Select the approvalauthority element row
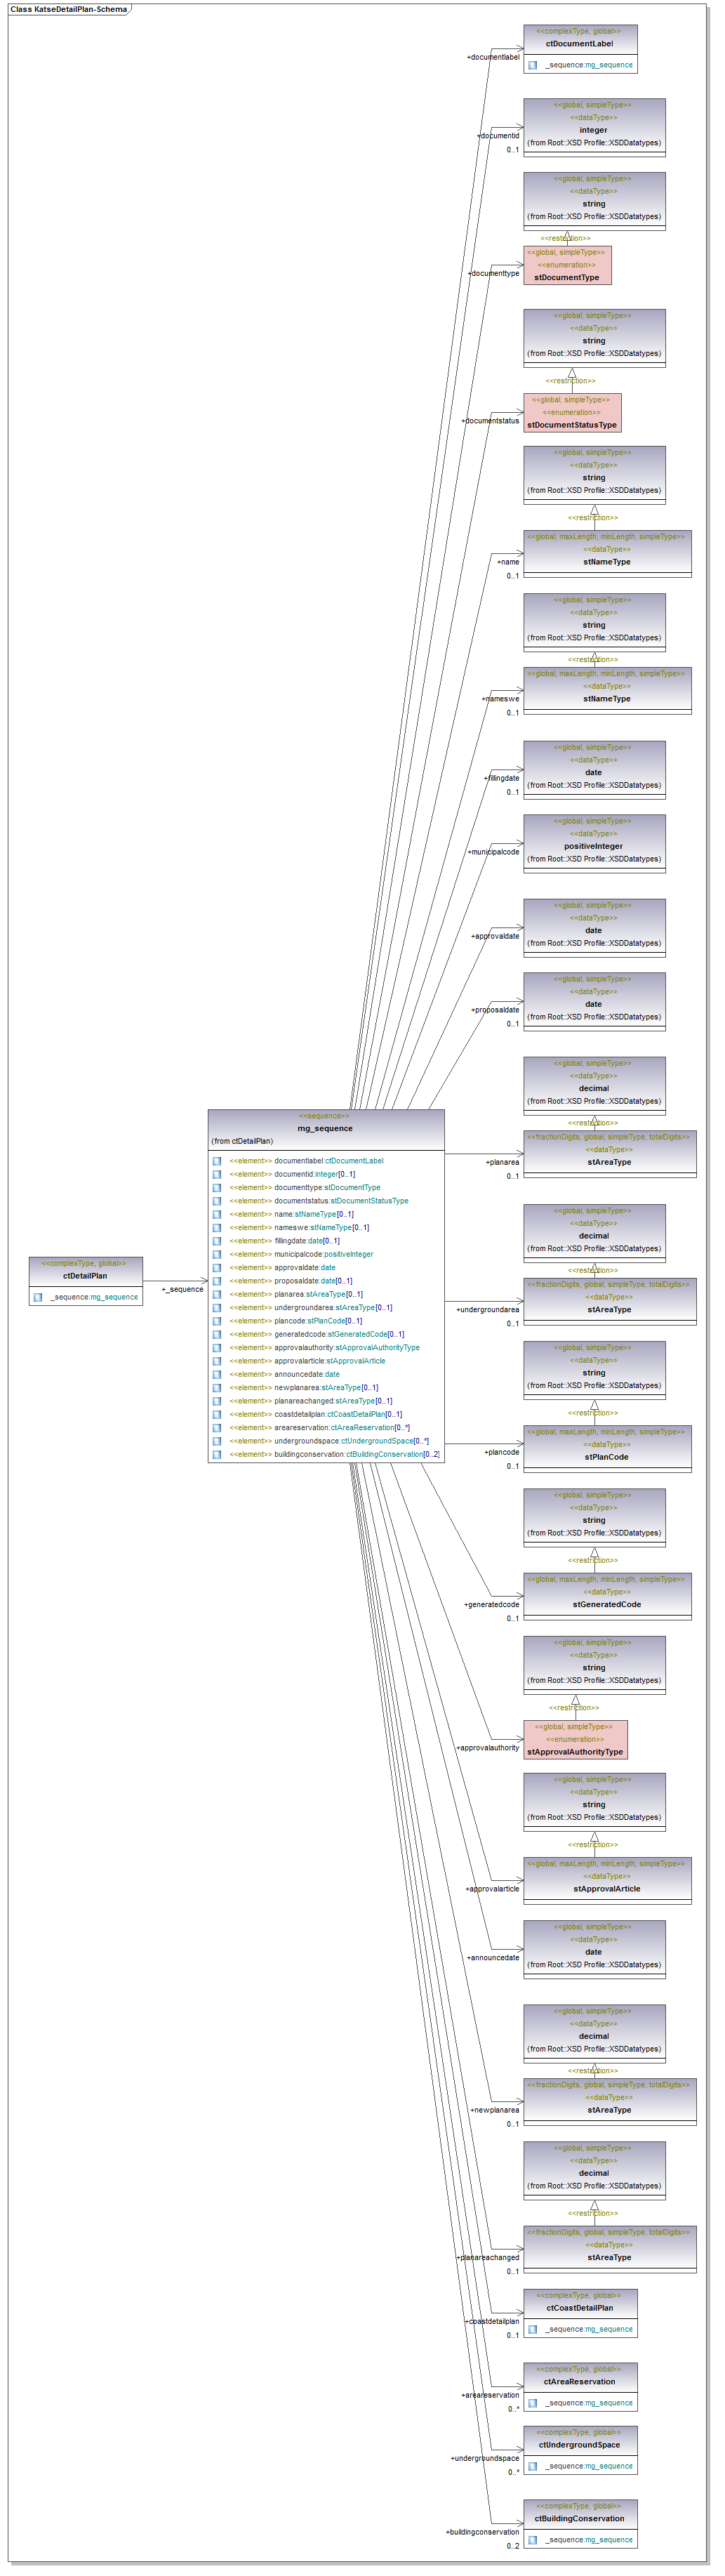Viewport: 725px width, 2576px height. (x=325, y=1347)
